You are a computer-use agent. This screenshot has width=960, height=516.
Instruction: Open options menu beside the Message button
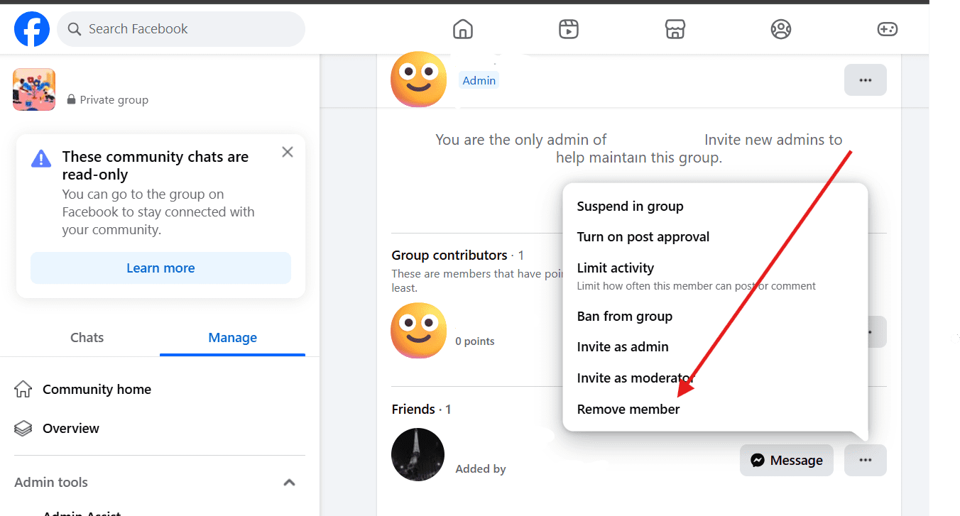[x=865, y=460]
